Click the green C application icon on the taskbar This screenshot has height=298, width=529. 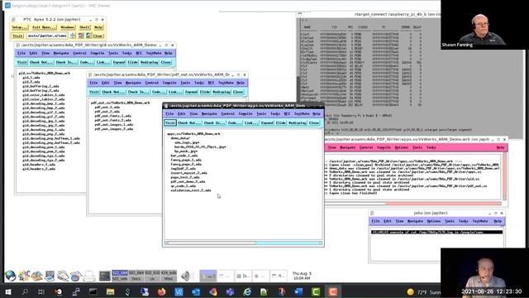tap(316, 291)
